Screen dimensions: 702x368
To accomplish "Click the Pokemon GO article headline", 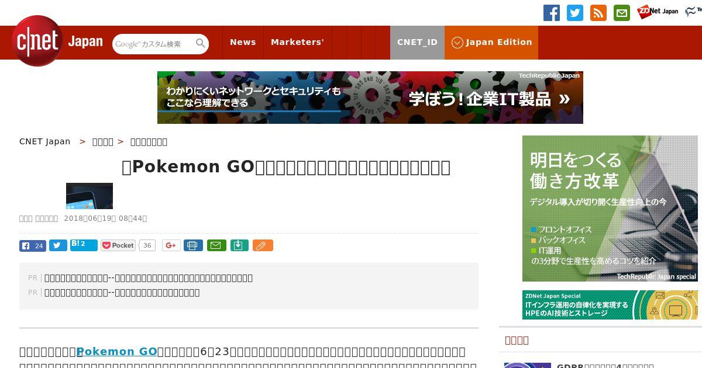I will [286, 167].
